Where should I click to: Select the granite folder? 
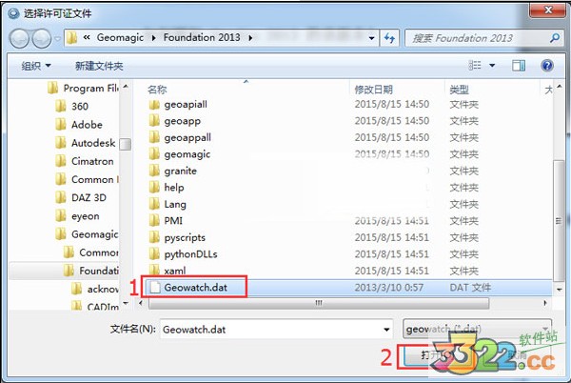(x=180, y=171)
